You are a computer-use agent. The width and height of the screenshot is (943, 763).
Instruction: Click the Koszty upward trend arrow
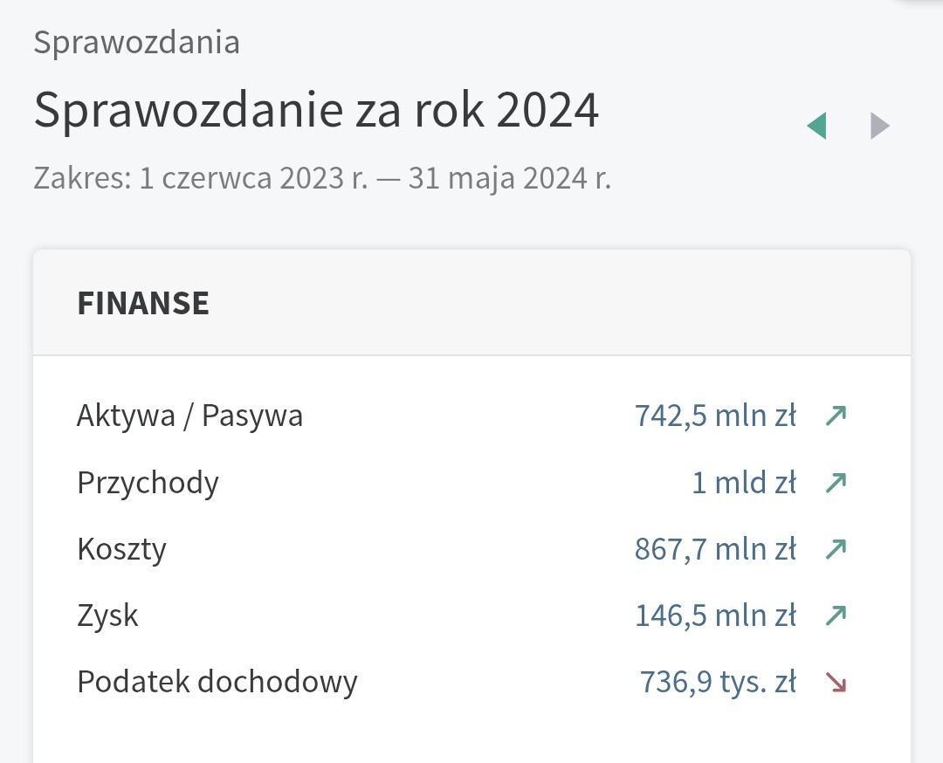(x=836, y=549)
